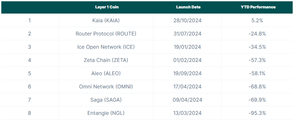Click the 09/04/2024 launch date

187,100
